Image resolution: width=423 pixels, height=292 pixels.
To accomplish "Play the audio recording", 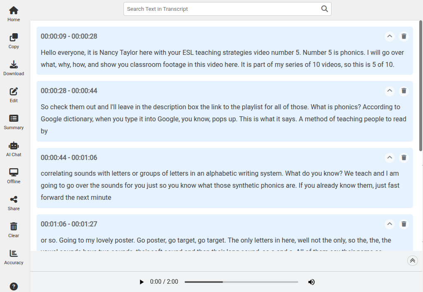I will coord(141,282).
